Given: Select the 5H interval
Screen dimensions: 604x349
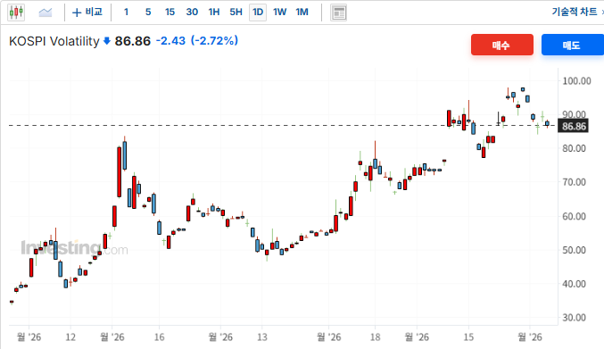Looking at the screenshot, I should click(x=236, y=12).
